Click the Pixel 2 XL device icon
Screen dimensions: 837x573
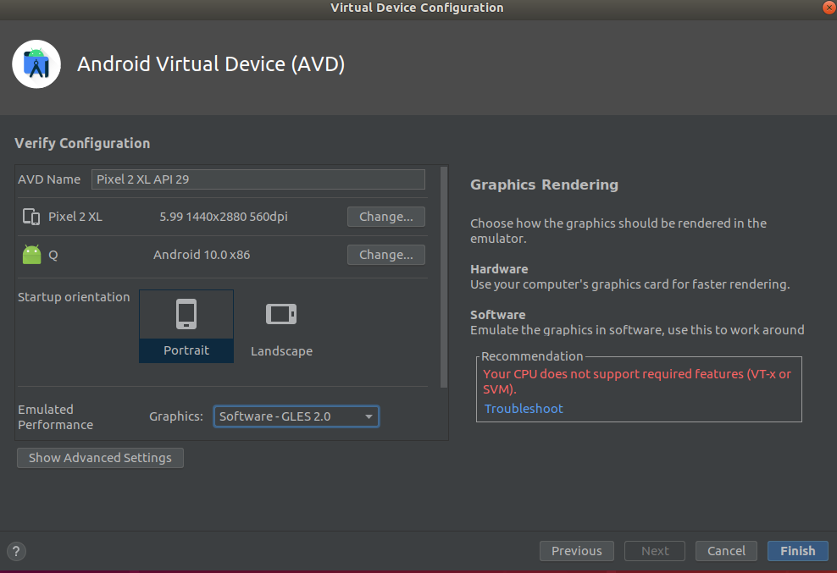tap(31, 217)
